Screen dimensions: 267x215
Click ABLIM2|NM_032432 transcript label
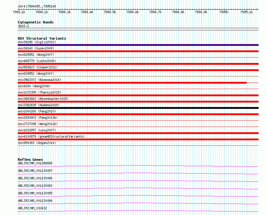[x=32, y=208]
